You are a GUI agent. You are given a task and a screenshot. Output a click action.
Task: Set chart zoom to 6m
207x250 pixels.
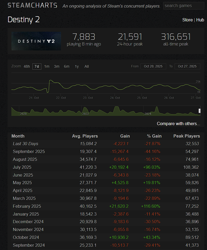point(67,66)
